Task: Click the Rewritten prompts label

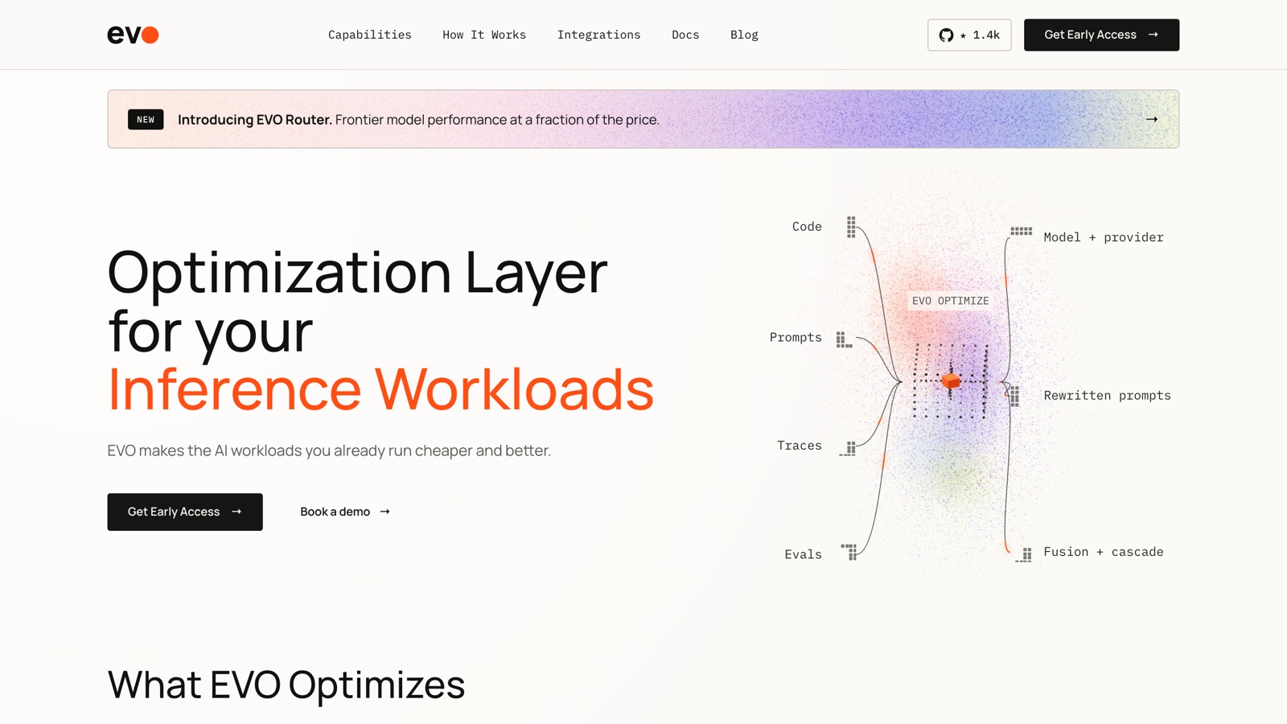Action: (1107, 396)
